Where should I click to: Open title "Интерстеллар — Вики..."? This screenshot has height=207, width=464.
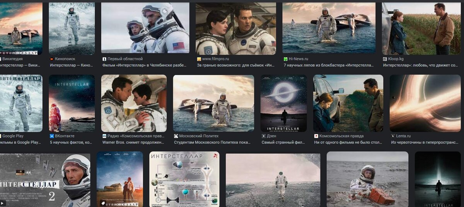click(x=20, y=66)
